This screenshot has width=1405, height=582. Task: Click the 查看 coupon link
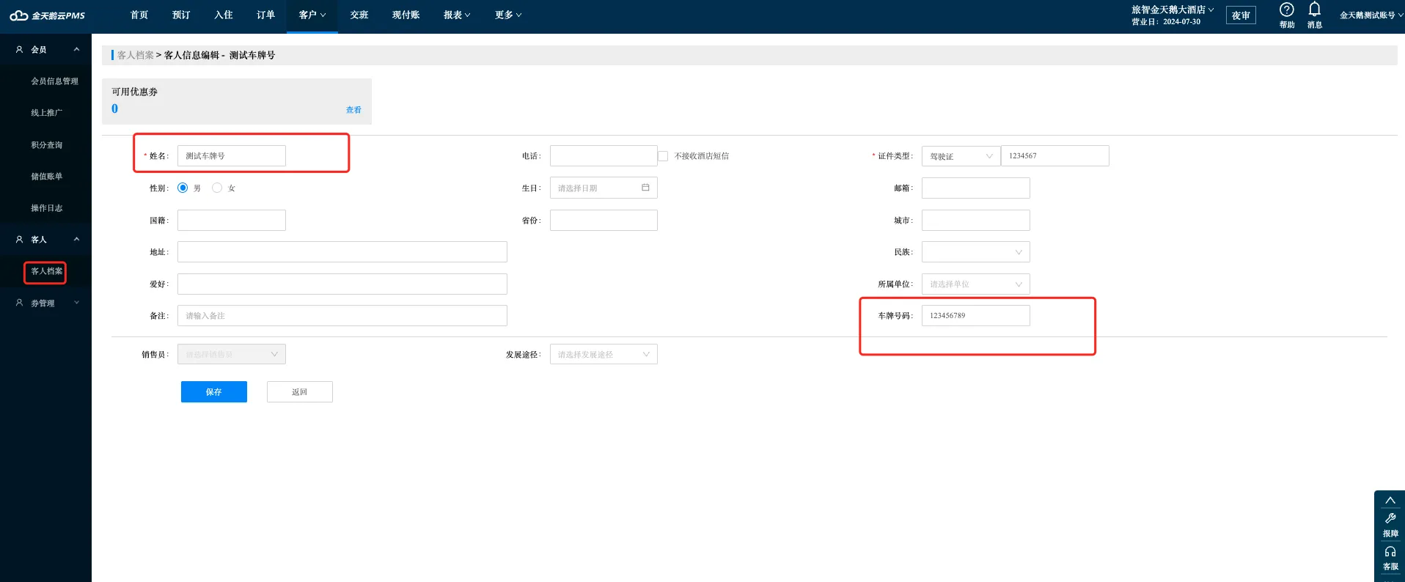pos(353,110)
